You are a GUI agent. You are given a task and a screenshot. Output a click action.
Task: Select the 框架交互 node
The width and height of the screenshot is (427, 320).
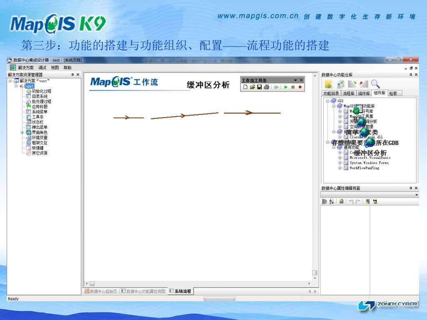(x=40, y=143)
